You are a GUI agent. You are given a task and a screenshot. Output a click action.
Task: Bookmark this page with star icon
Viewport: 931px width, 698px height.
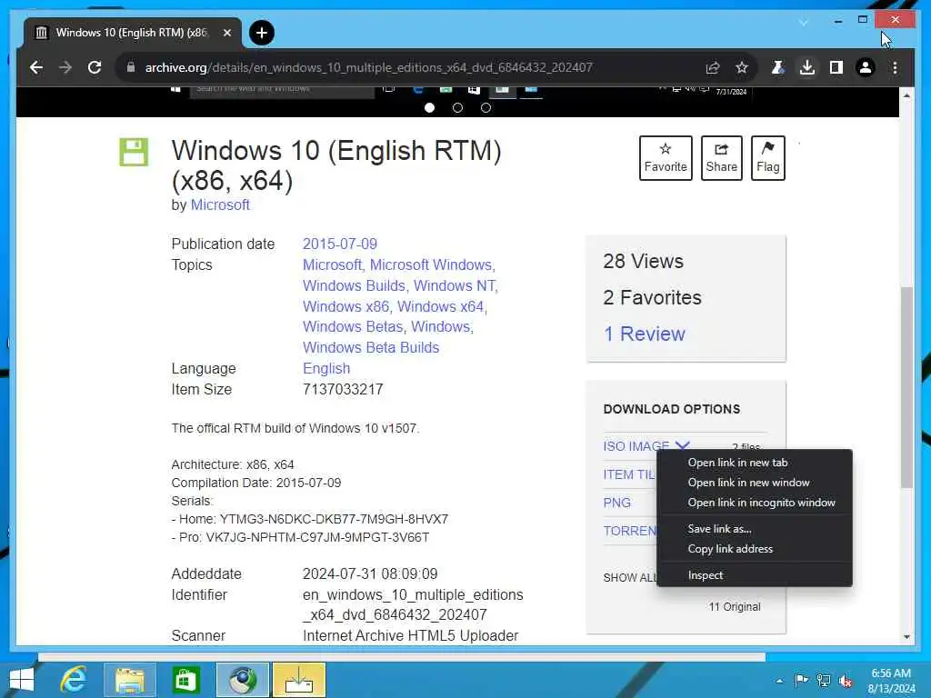742,67
